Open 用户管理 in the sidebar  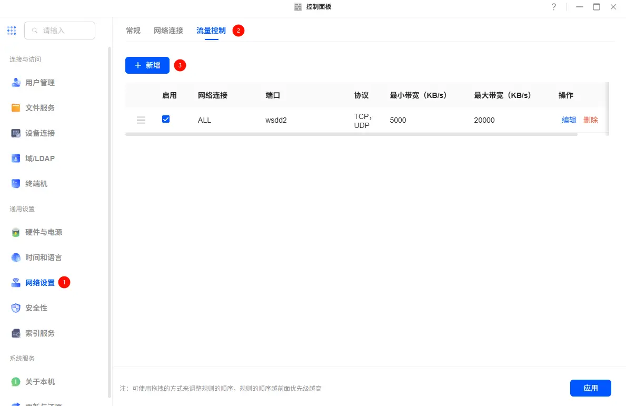[40, 83]
